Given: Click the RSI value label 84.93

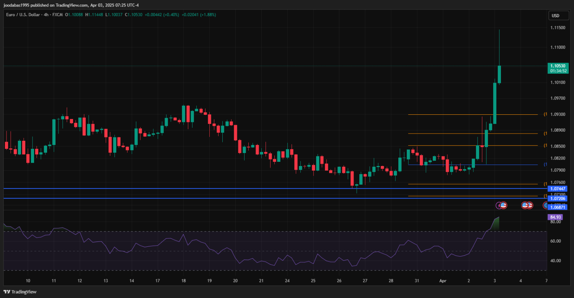Looking at the screenshot, I should coord(555,217).
